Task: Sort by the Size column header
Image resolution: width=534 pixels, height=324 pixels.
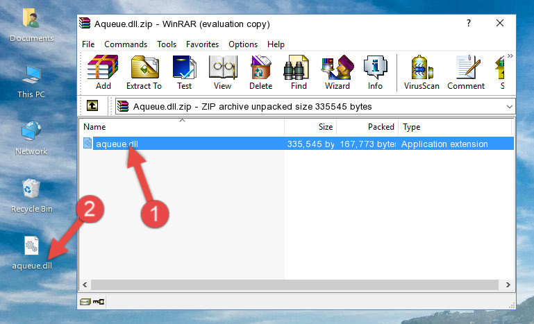Action: (310, 127)
